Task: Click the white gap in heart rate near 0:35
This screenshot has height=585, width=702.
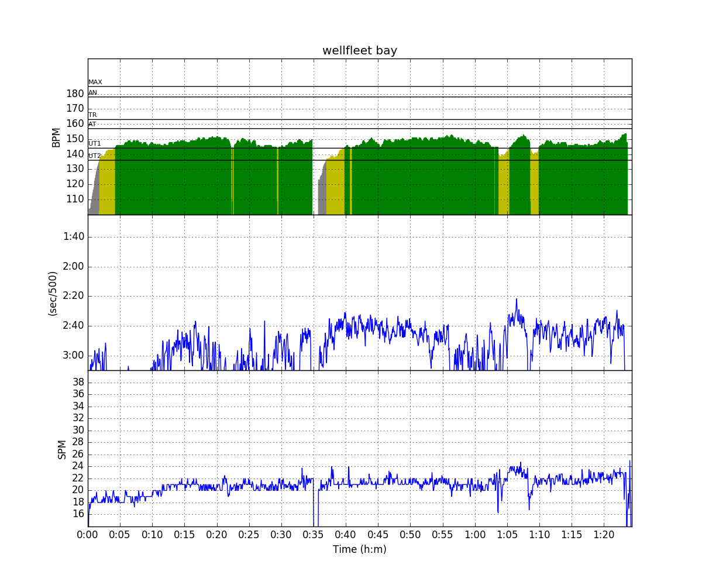Action: click(315, 187)
